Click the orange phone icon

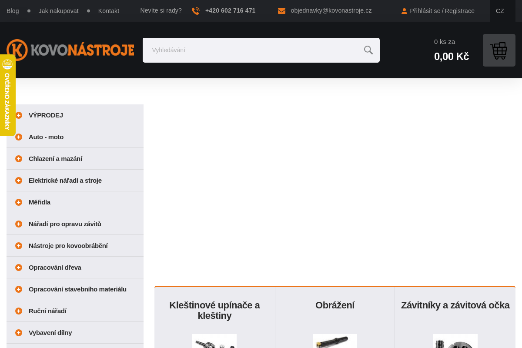point(196,11)
